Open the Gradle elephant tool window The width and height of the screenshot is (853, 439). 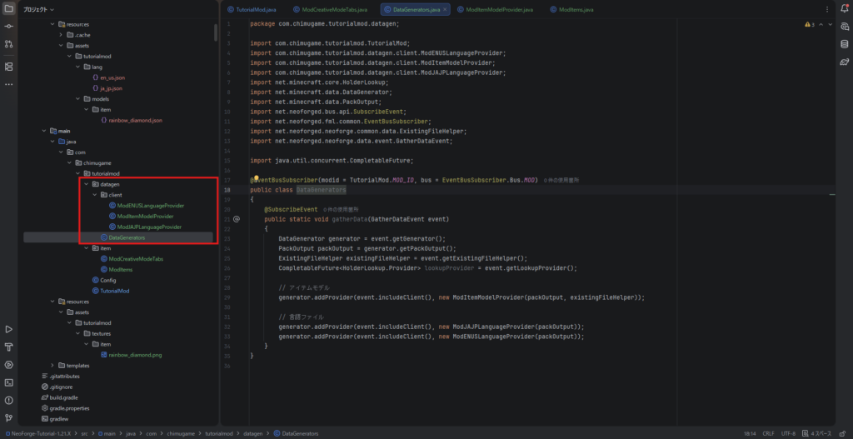click(x=843, y=62)
